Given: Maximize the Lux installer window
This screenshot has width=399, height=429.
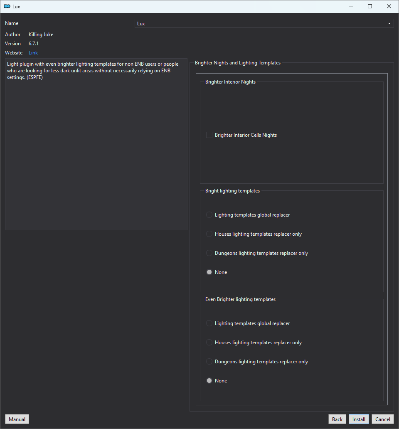Looking at the screenshot, I should (370, 6).
